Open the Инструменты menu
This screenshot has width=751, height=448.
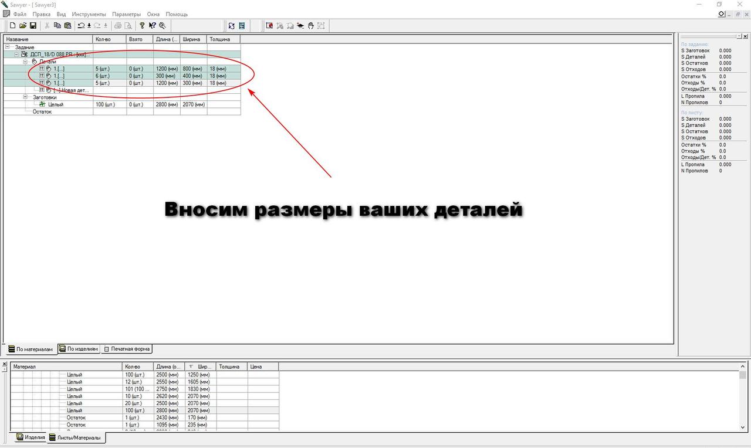(x=89, y=14)
